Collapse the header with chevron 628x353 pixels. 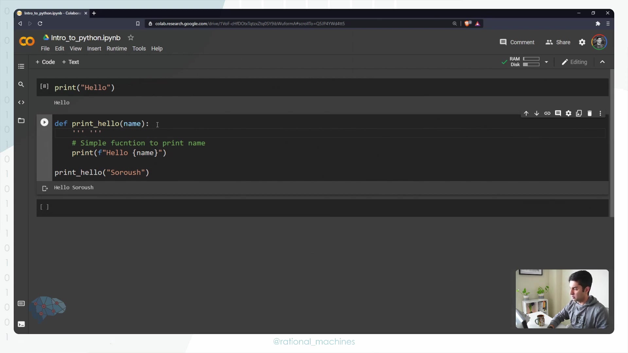[x=602, y=62]
